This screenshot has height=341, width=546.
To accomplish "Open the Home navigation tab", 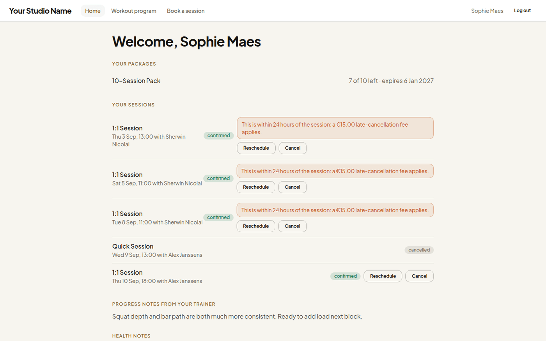I will point(93,11).
